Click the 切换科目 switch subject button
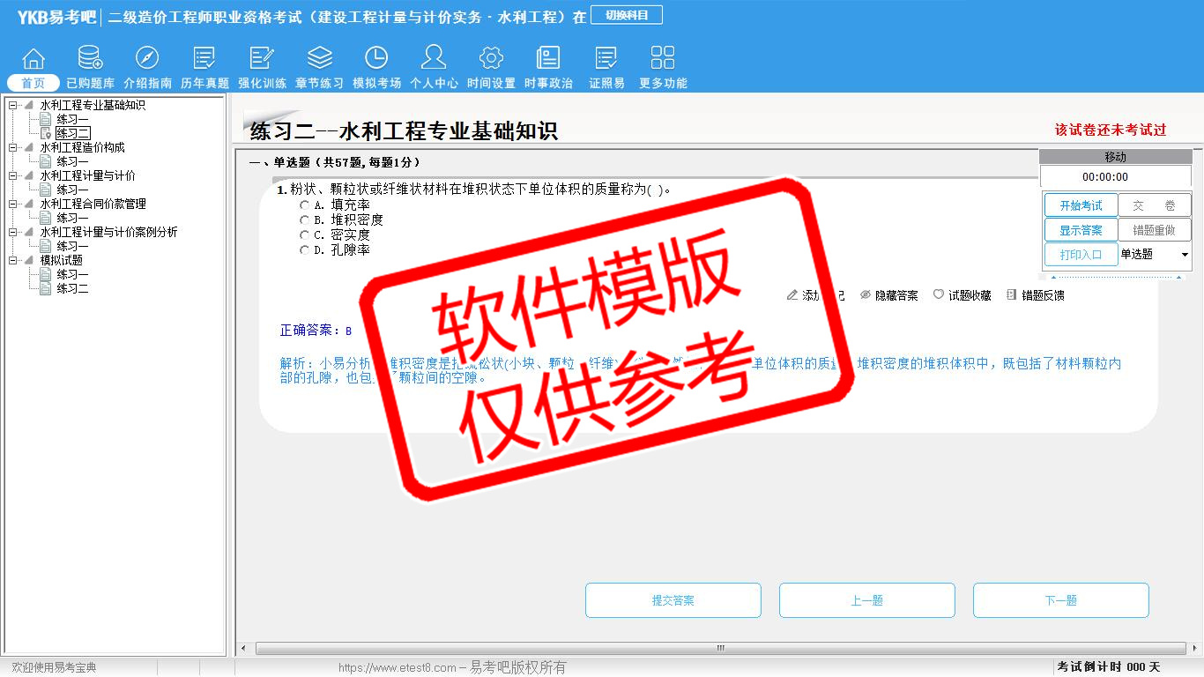This screenshot has height=677, width=1204. (627, 15)
